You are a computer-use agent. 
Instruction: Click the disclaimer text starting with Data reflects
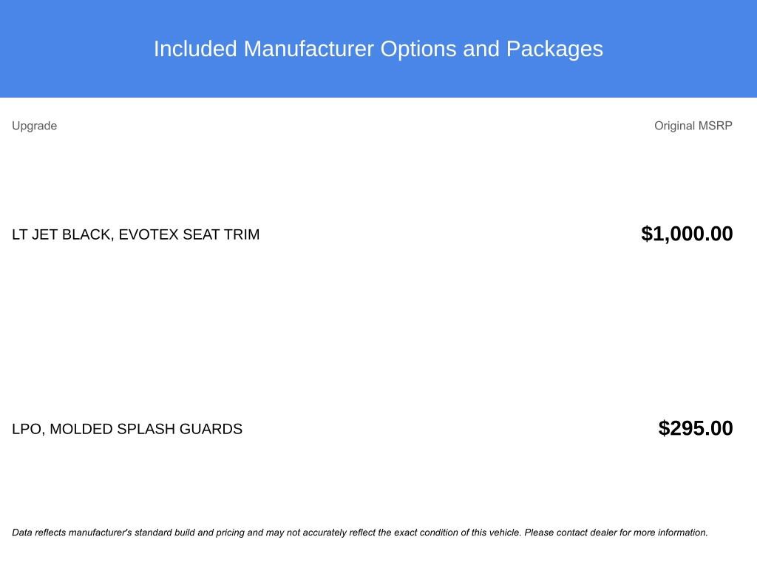pos(360,532)
